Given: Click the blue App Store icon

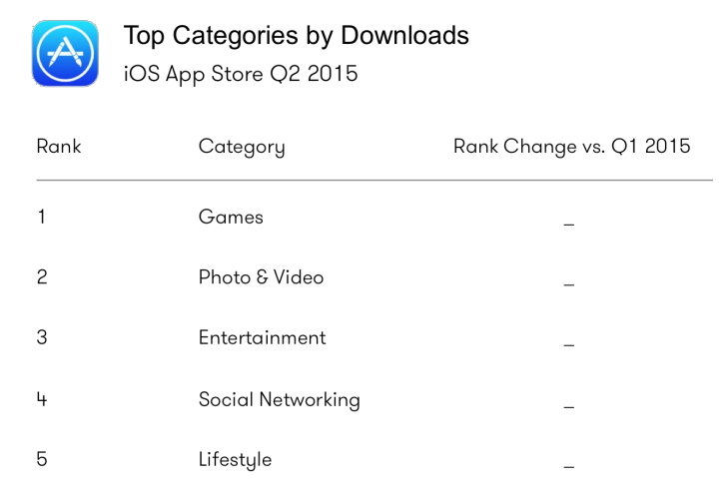Looking at the screenshot, I should (x=65, y=53).
